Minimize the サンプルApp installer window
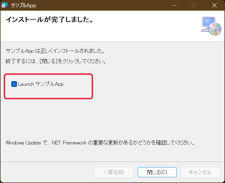The width and height of the screenshot is (225, 183). point(174,5)
